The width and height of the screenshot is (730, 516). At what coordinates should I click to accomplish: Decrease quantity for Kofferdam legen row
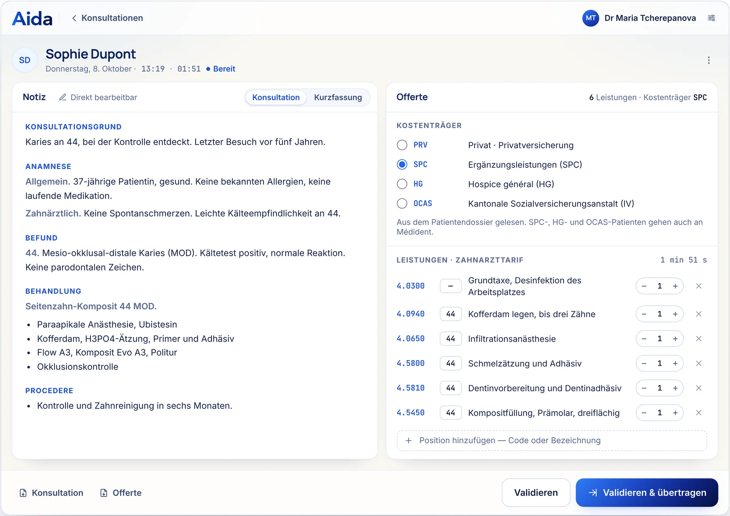(644, 314)
